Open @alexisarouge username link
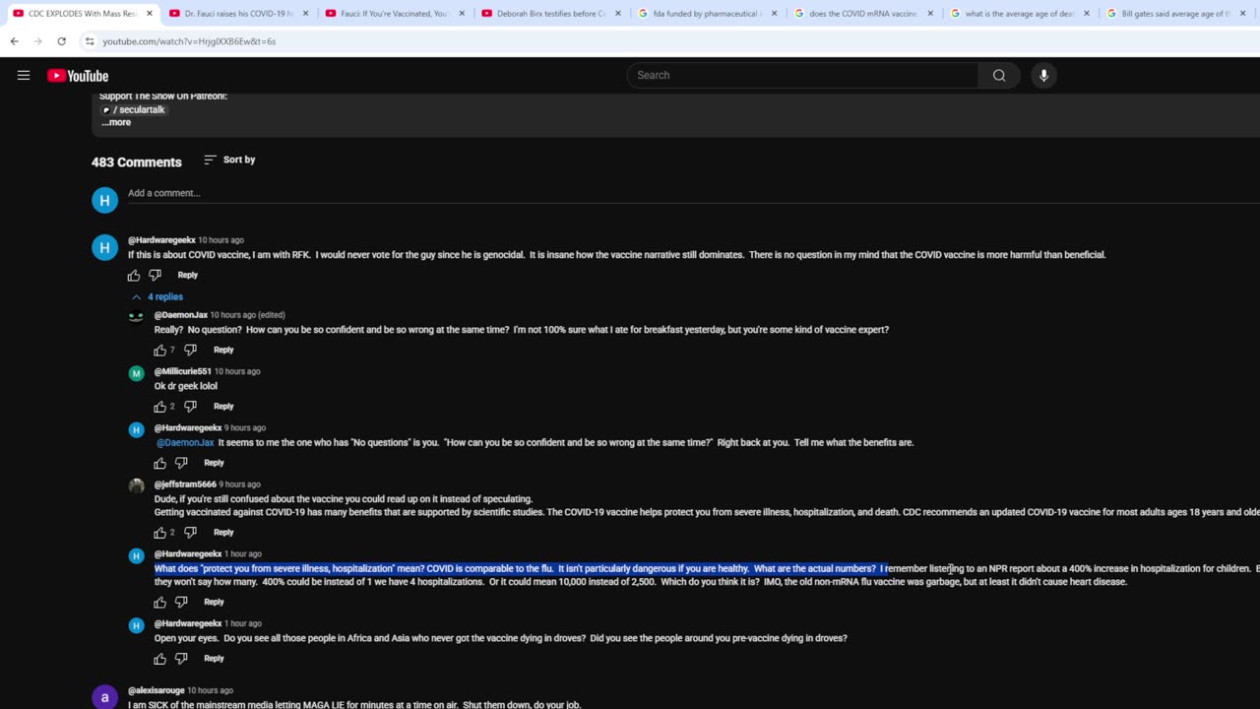The height and width of the screenshot is (709, 1260). [156, 691]
